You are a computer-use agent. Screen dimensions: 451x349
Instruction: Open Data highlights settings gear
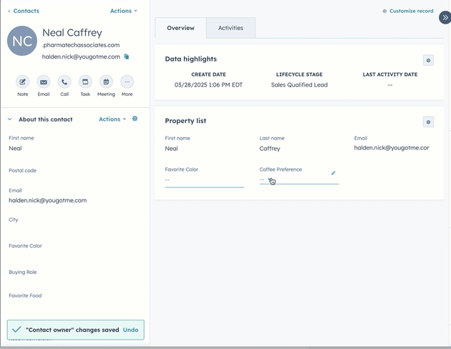428,60
